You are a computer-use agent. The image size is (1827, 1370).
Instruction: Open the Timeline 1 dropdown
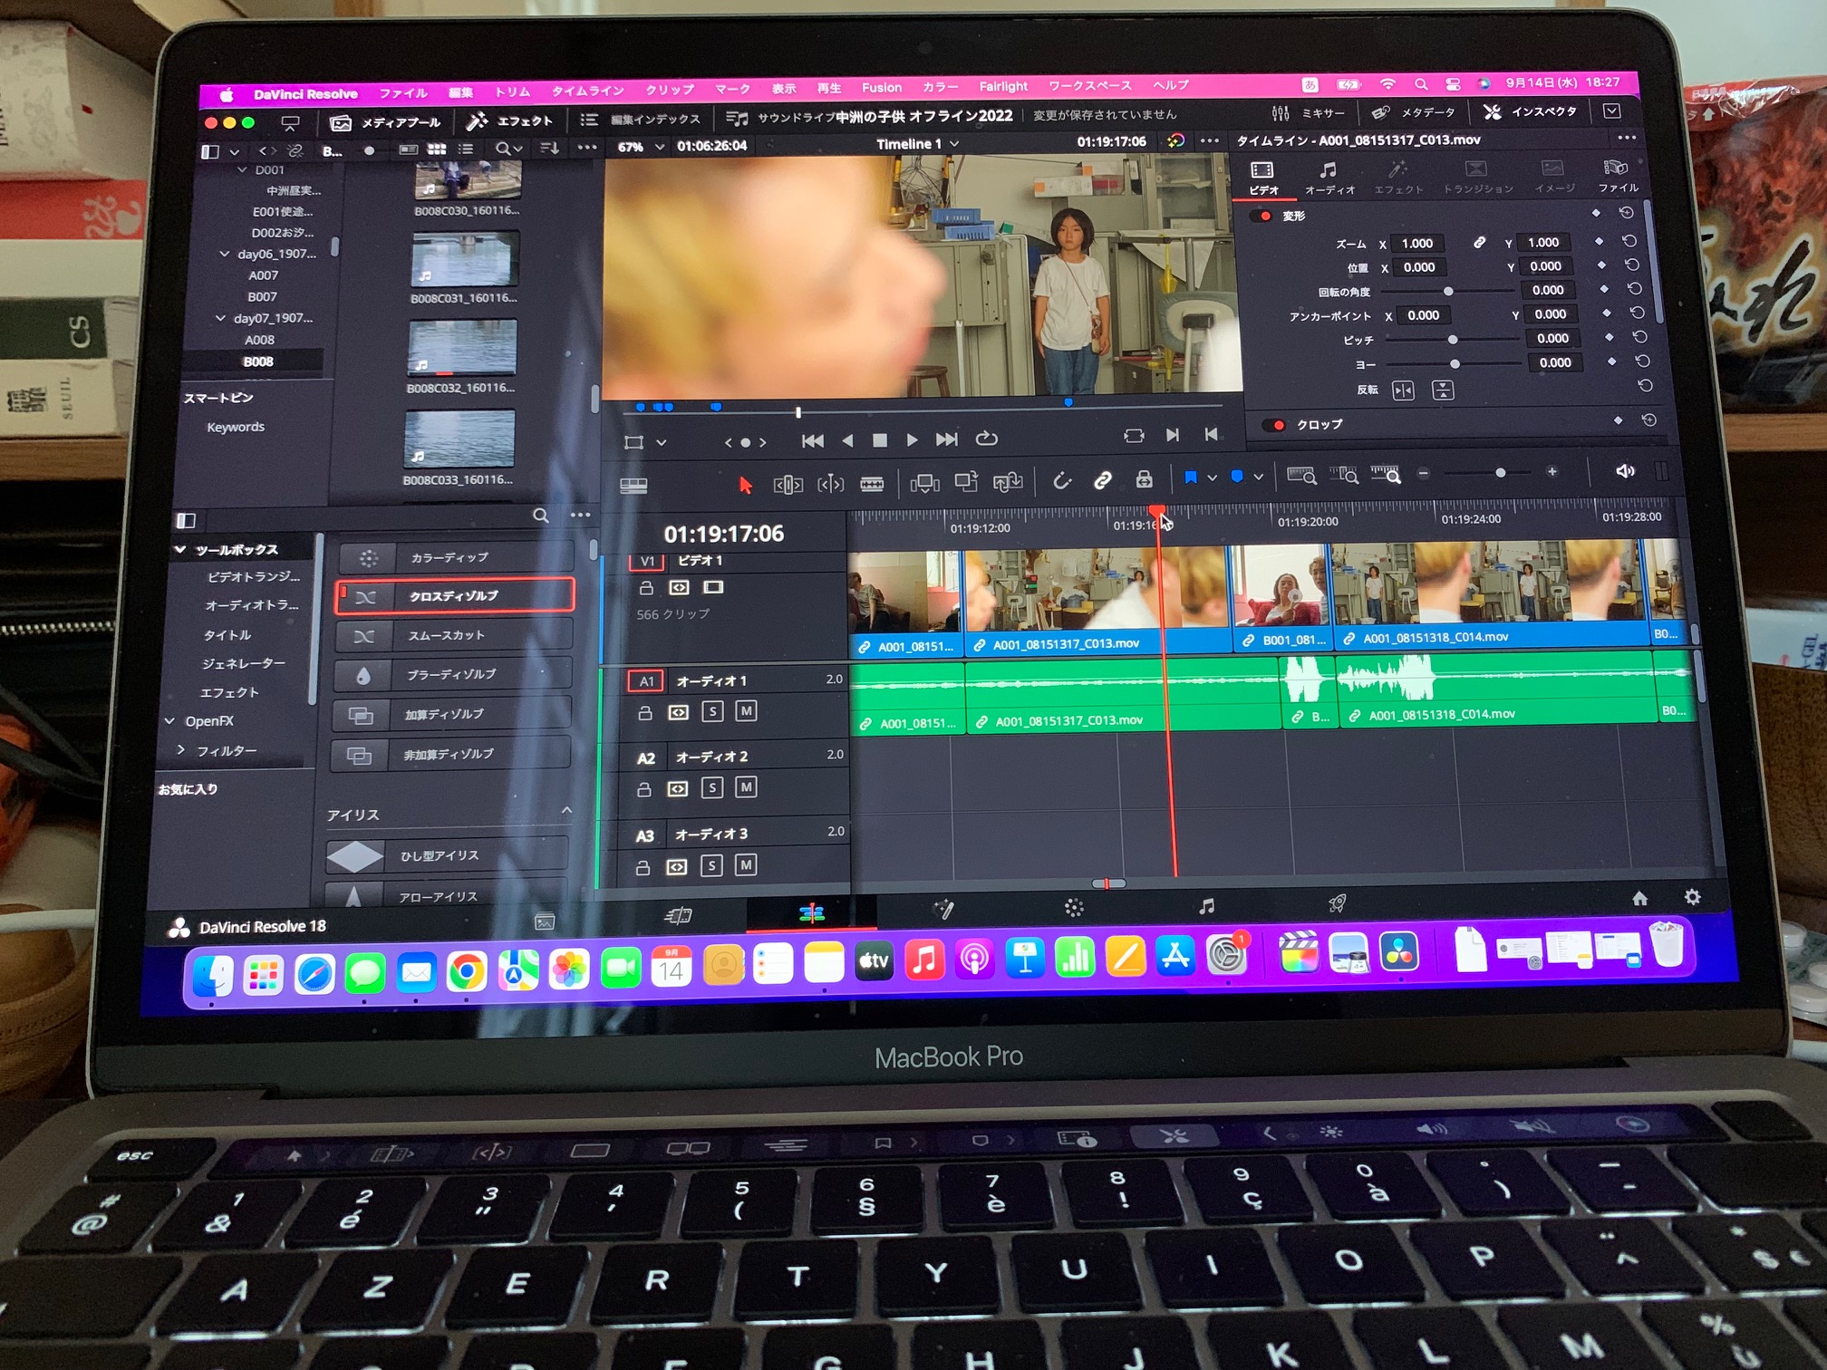pyautogui.click(x=953, y=144)
